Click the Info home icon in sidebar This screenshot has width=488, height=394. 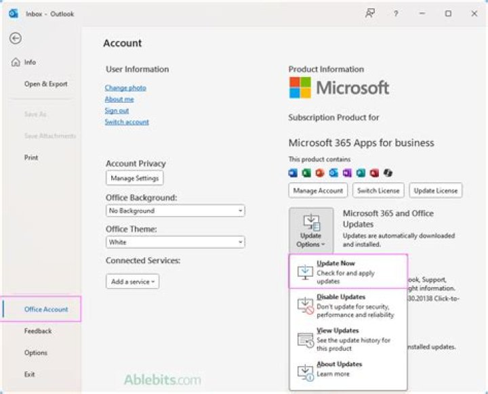(16, 62)
